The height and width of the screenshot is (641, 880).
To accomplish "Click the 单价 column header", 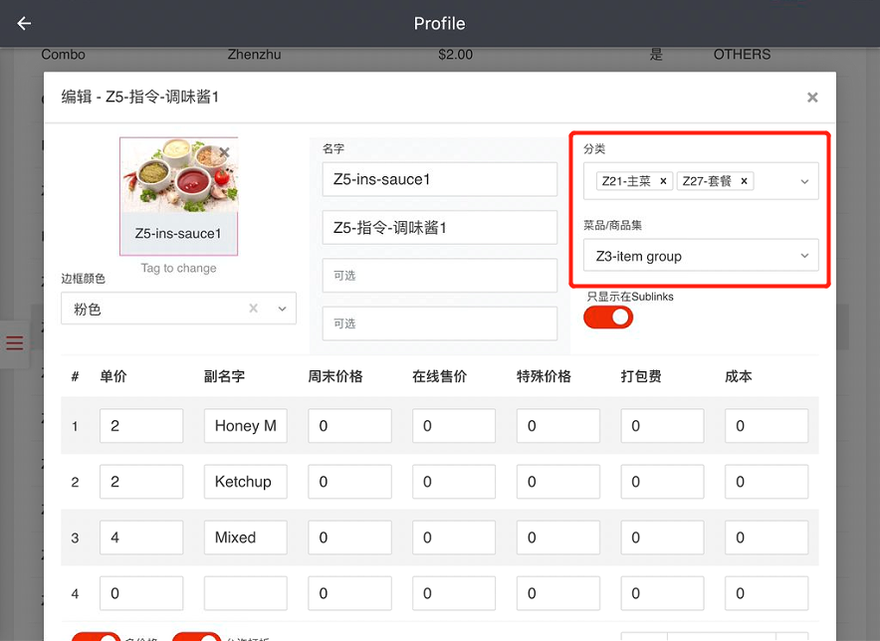I will click(113, 376).
